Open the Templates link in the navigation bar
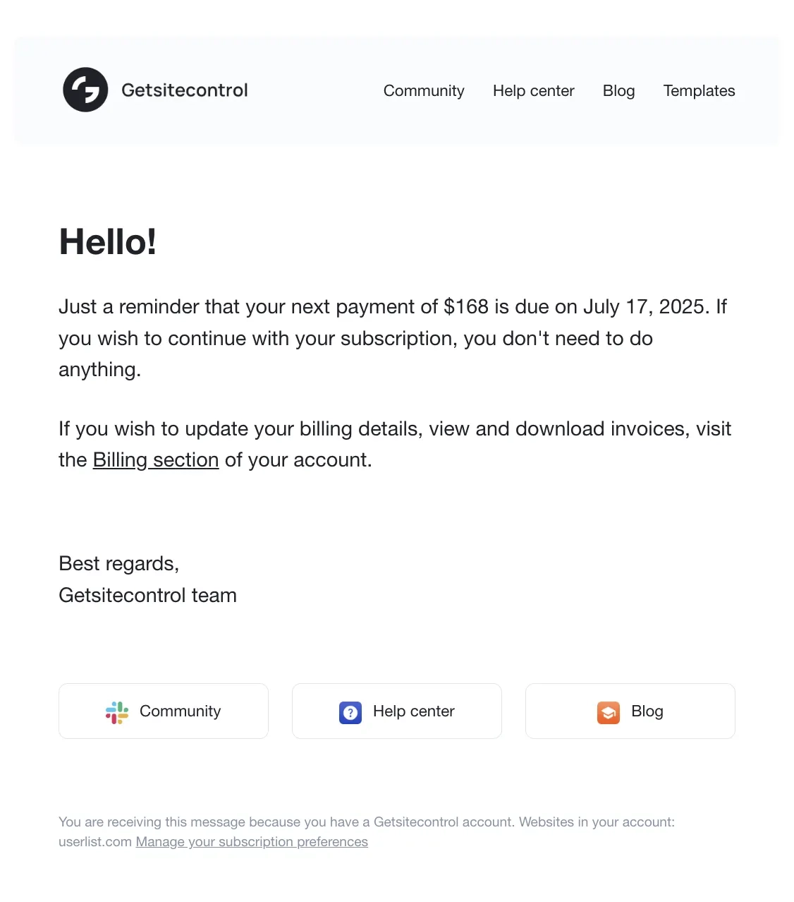Screen dimensions: 794x902 699,90
